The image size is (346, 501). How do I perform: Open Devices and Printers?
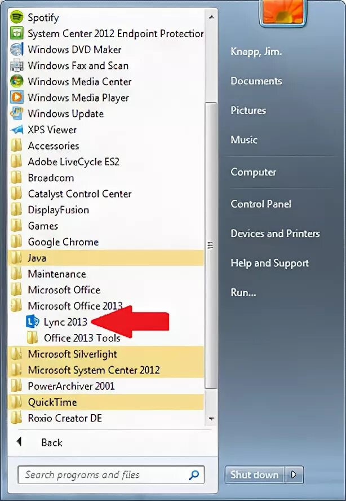click(x=275, y=234)
